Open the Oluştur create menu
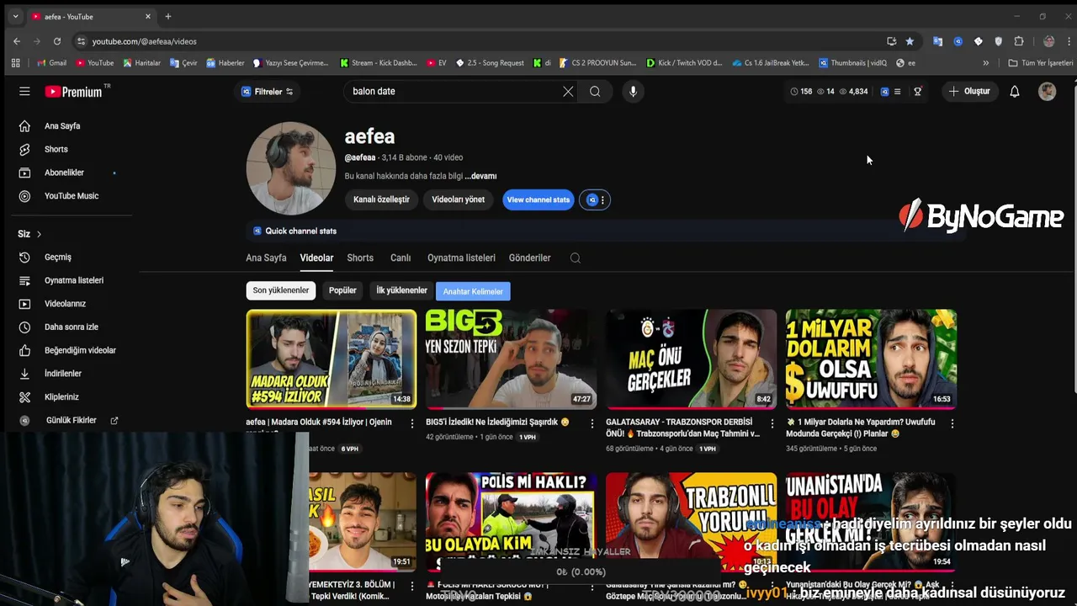 click(969, 91)
